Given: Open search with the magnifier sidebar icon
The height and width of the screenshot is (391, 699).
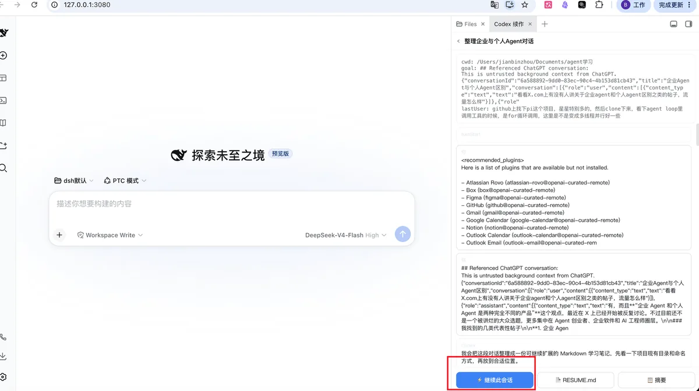Looking at the screenshot, I should tap(3, 168).
